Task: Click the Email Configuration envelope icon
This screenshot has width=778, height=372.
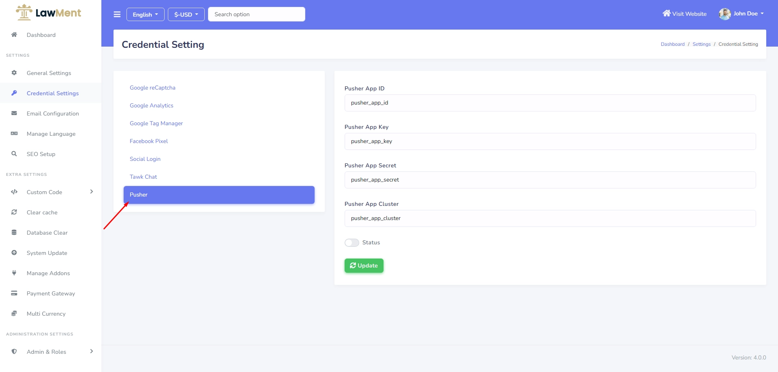Action: tap(14, 113)
